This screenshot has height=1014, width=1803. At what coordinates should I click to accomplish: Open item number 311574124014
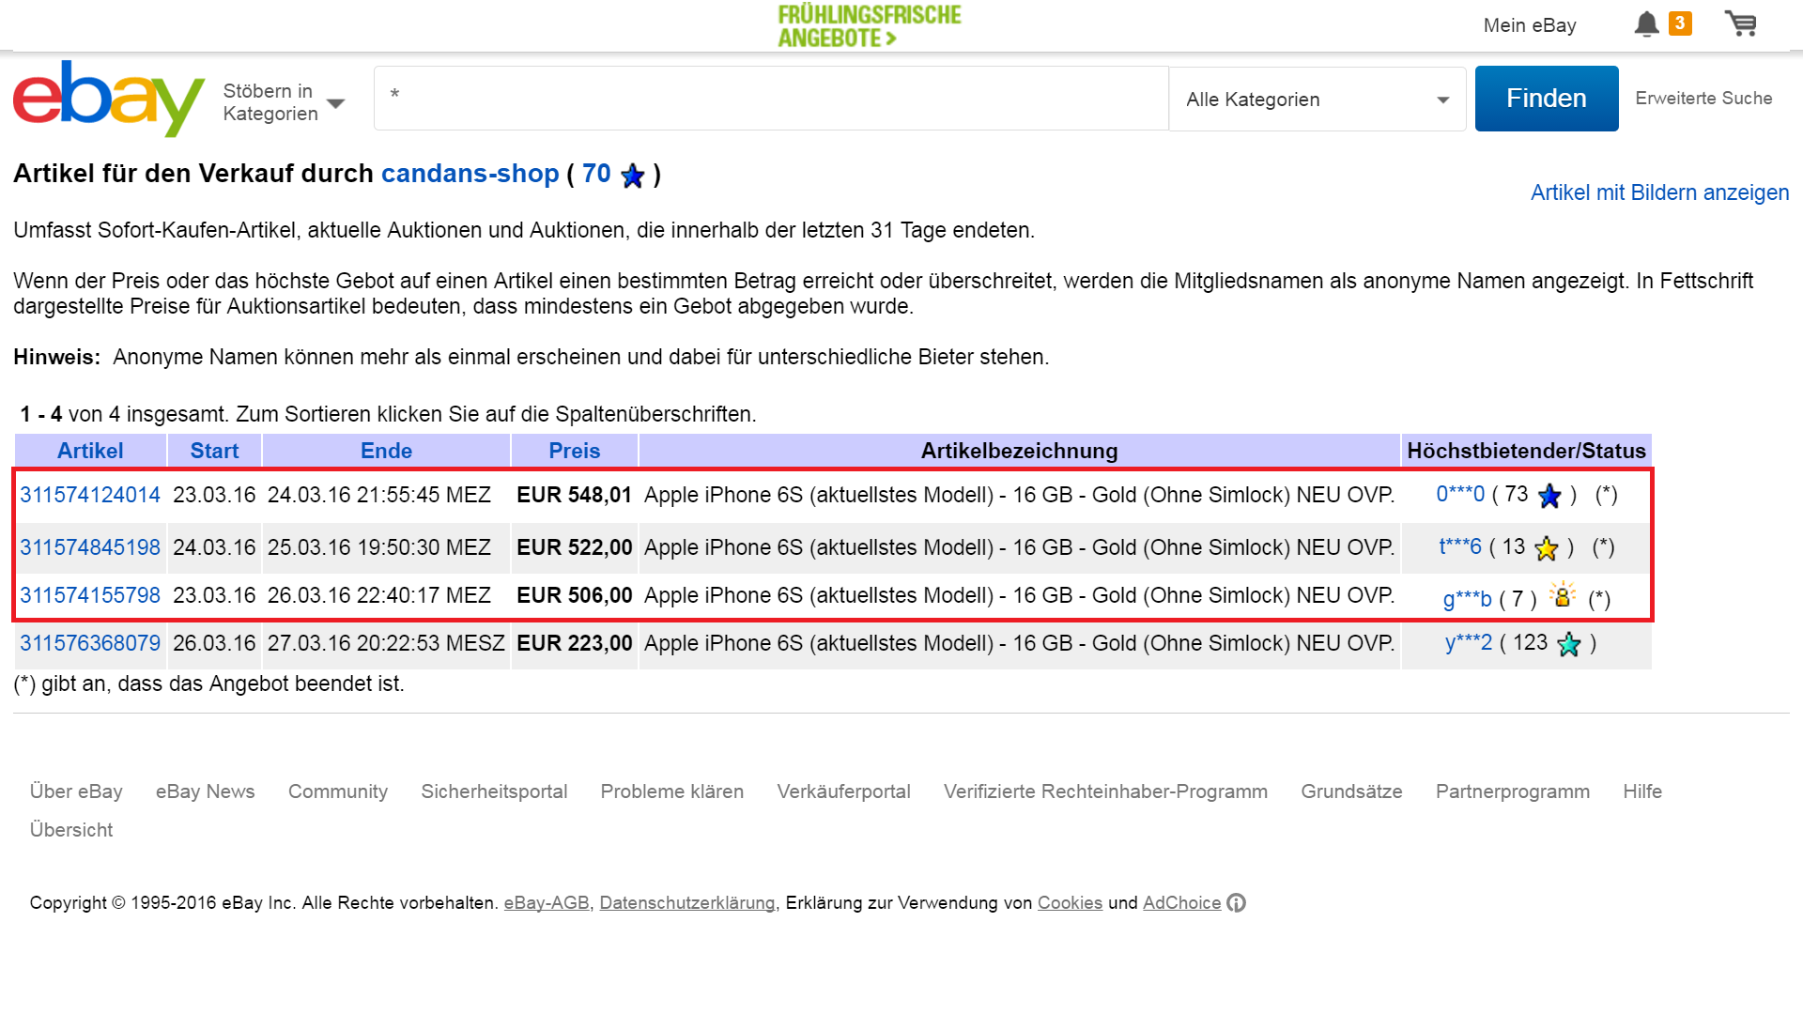coord(90,495)
